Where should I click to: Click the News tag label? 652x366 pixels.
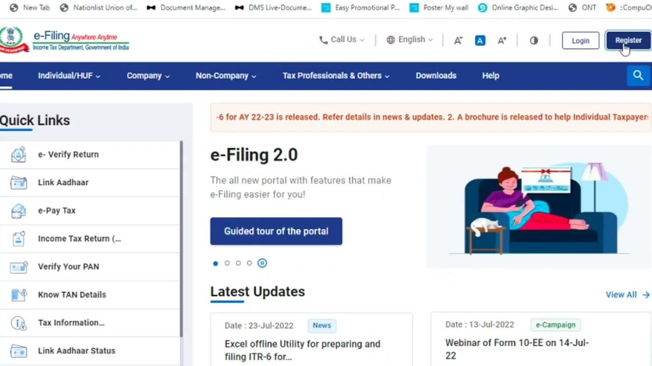[322, 325]
